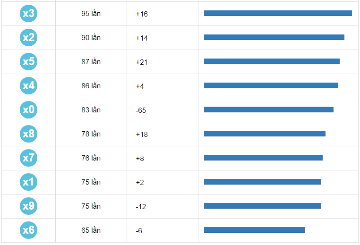Click the x0 circle badge

[x=28, y=110]
